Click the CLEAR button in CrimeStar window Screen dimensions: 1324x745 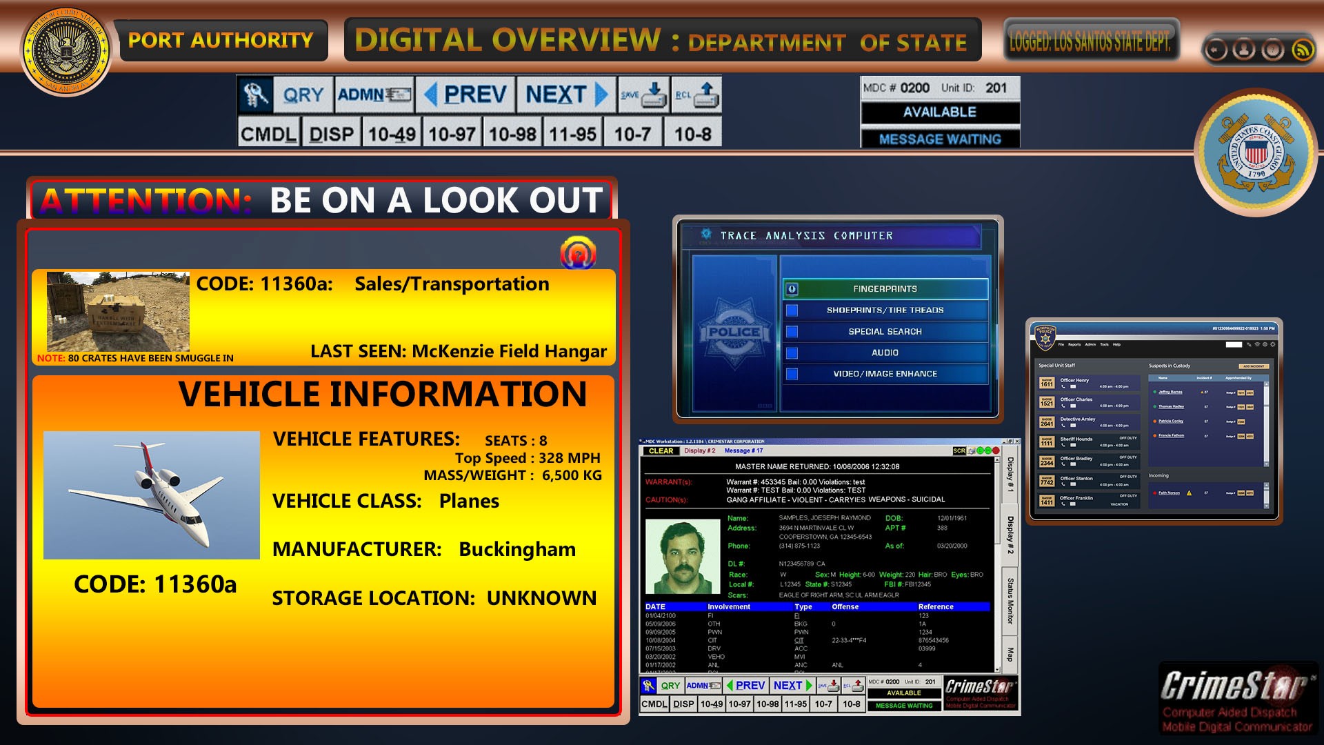point(661,451)
